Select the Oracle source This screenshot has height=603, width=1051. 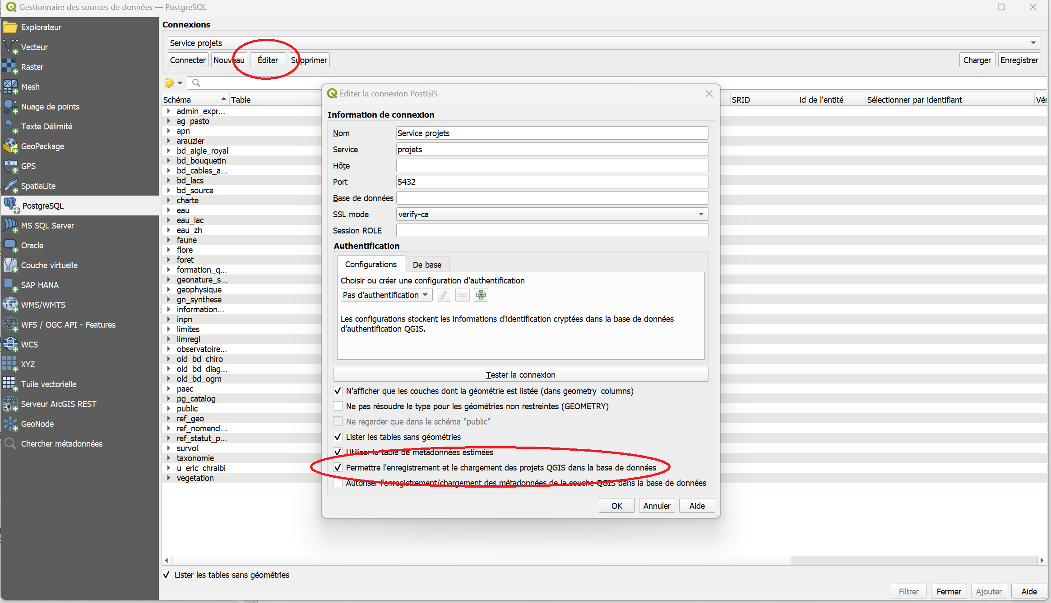(x=79, y=245)
